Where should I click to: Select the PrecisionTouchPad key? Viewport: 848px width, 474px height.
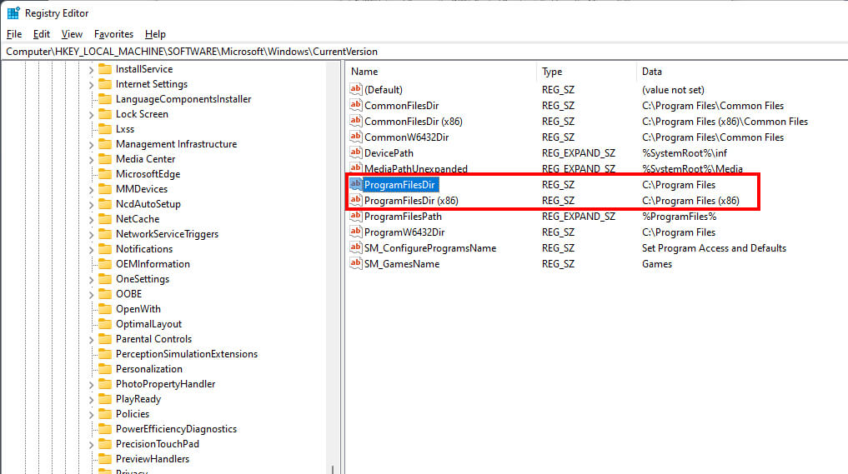pyautogui.click(x=158, y=444)
